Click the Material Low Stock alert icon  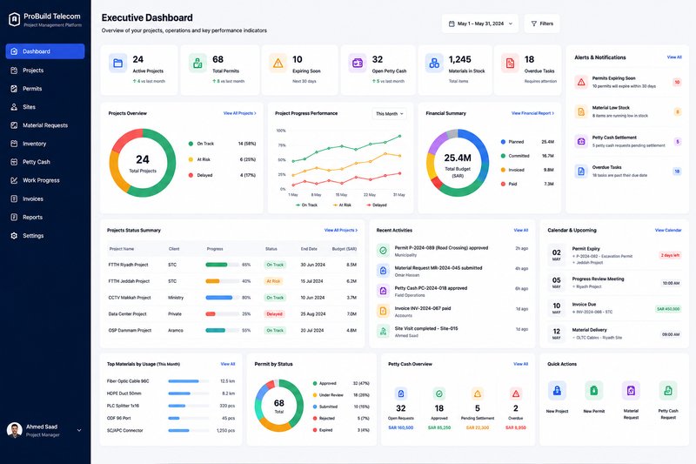pyautogui.click(x=581, y=111)
